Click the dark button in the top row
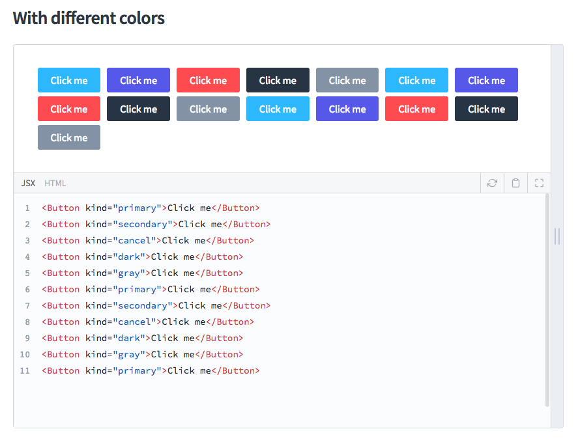Screen dimensions: 578x442 coord(278,80)
